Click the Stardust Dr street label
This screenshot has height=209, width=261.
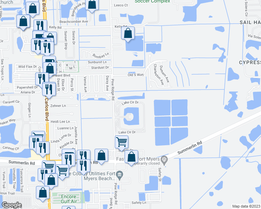(100, 68)
